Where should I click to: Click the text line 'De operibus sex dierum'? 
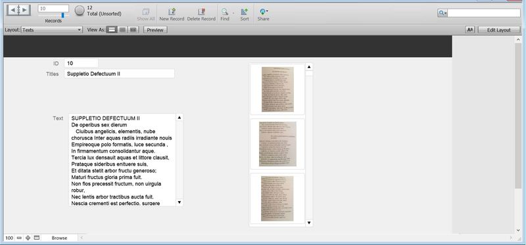(99, 125)
